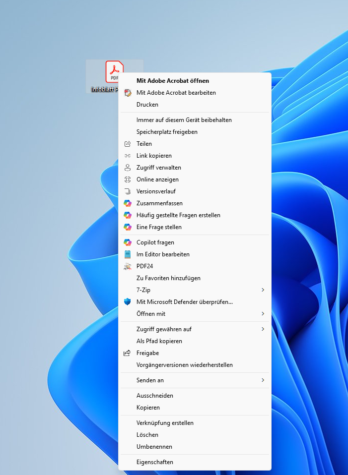
Task: Open Versionsverlauf entry
Action: click(x=195, y=191)
